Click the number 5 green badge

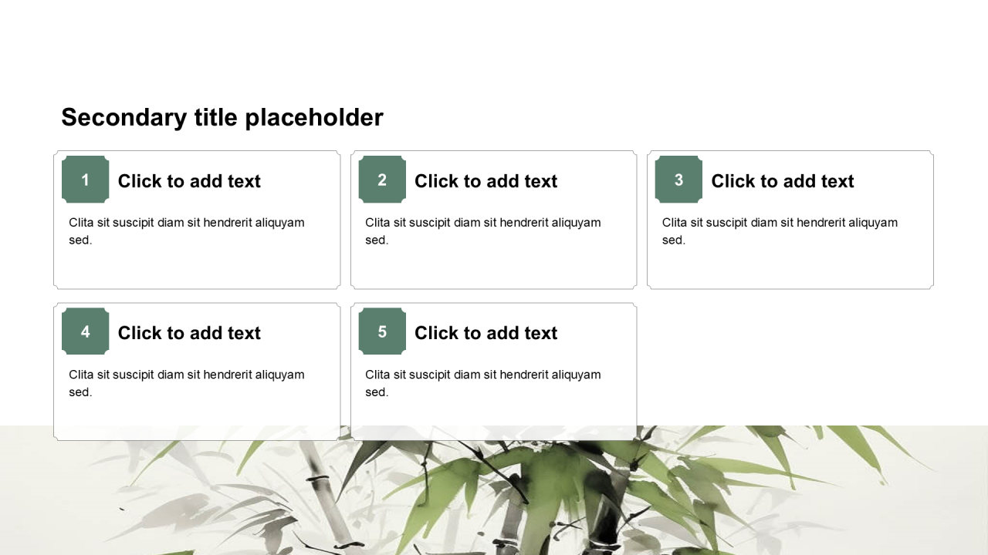[382, 331]
